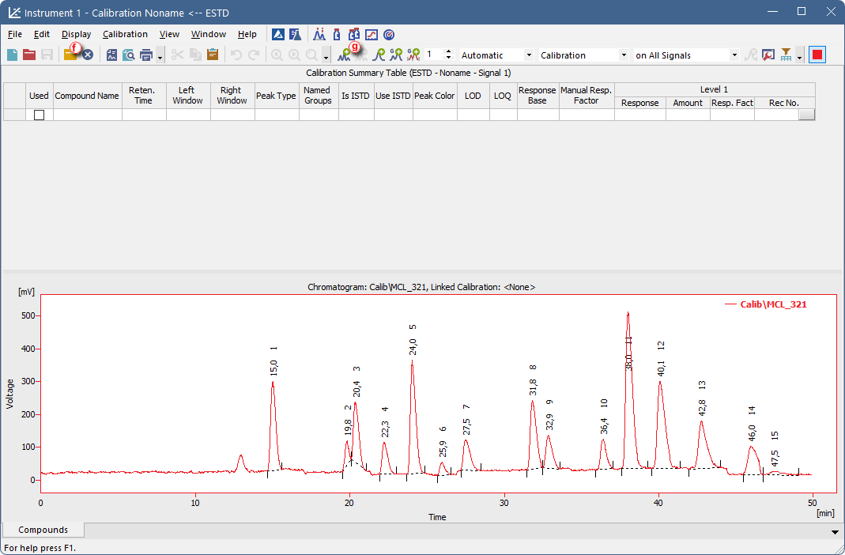Click the Peak Type column header
Image resolution: width=845 pixels, height=555 pixels.
pos(276,96)
